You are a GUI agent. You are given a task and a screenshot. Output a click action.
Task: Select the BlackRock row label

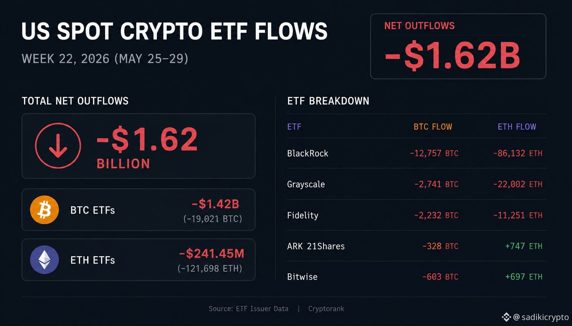pyautogui.click(x=308, y=153)
